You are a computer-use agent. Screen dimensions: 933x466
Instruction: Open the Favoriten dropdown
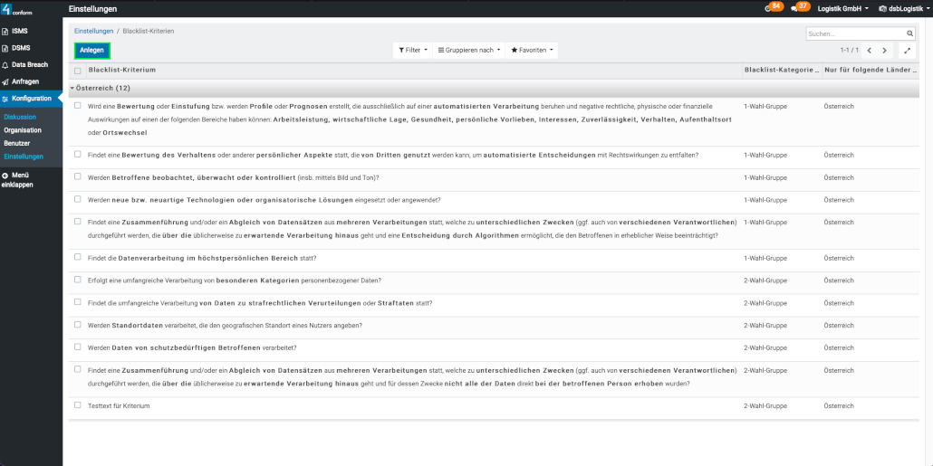532,51
